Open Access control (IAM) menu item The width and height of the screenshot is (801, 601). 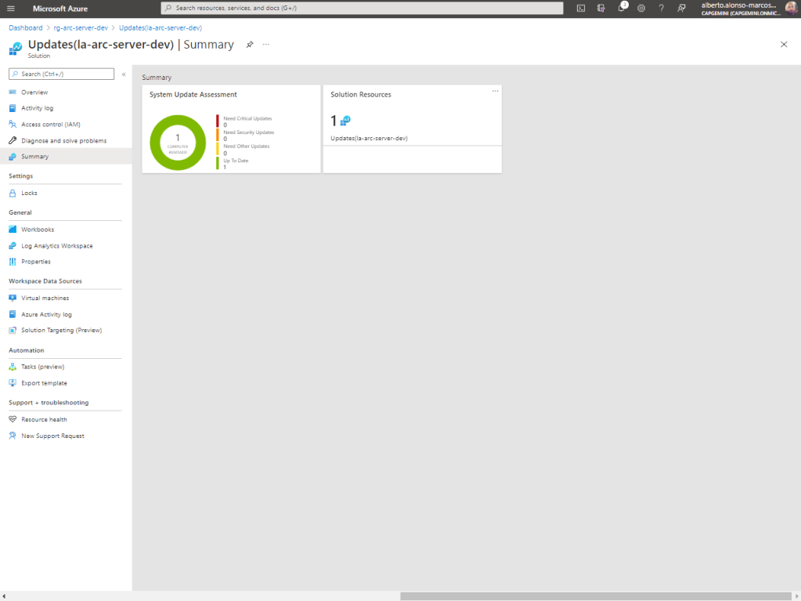(50, 125)
